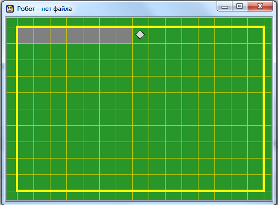Viewport: 278px width, 205px height.
Task: Click the yellow top wall above the robot
Action: point(140,27)
